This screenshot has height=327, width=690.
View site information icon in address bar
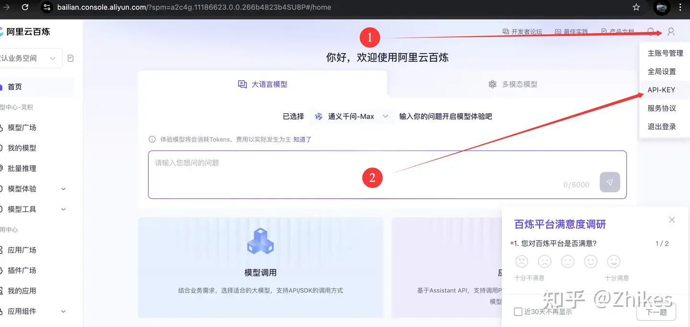pyautogui.click(x=46, y=7)
